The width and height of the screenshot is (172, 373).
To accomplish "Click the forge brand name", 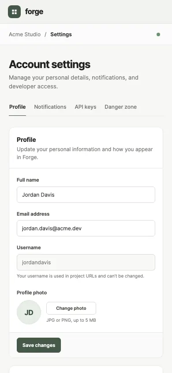I will pos(34,11).
